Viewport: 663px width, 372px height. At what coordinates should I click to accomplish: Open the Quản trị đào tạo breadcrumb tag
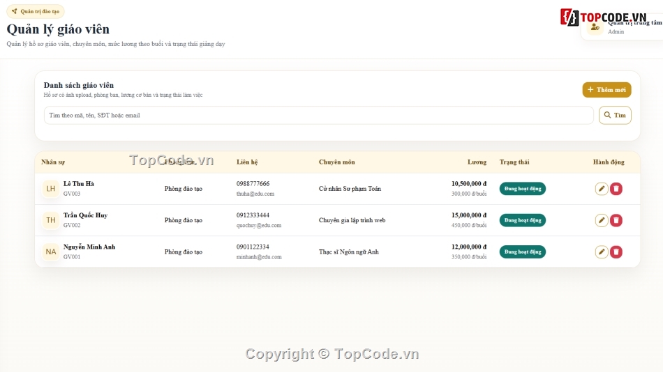point(36,11)
